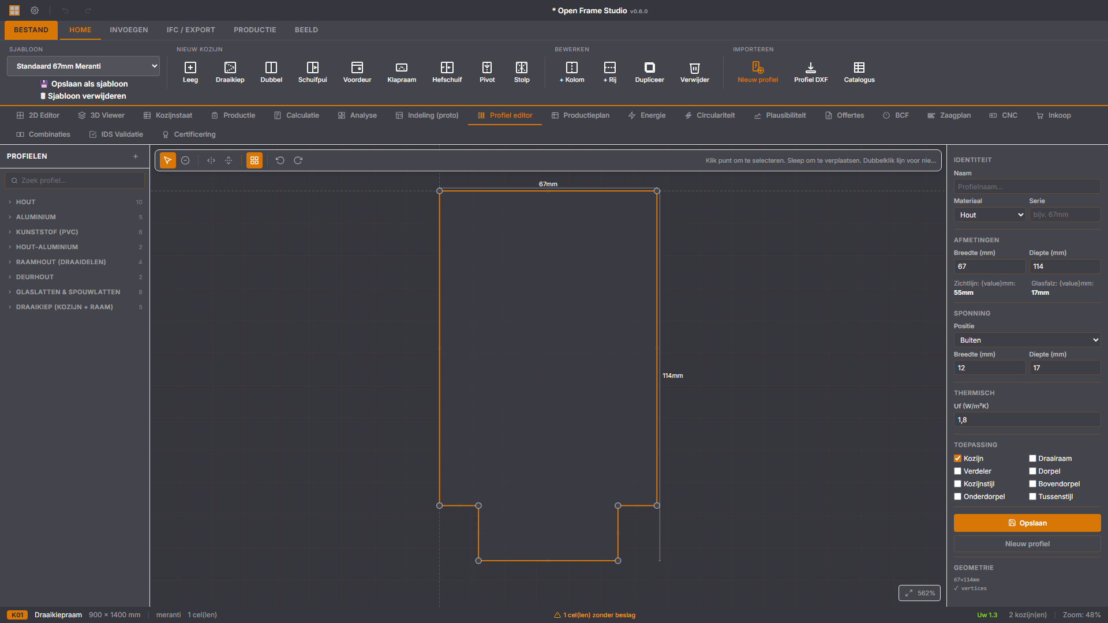Image resolution: width=1108 pixels, height=623 pixels.
Task: Click Sjabloon verwijderen
Action: tap(83, 96)
